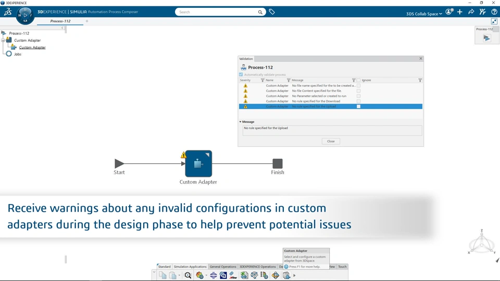
Task: Expand toolbar overflow arrow on the right
Action: (x=294, y=276)
